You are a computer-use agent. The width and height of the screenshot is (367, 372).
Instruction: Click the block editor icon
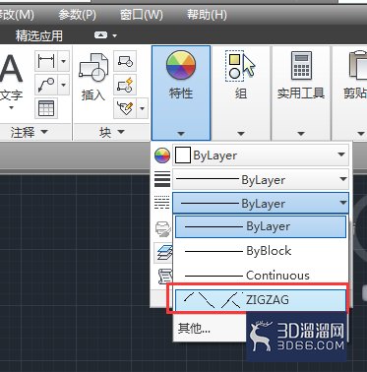[x=125, y=85]
